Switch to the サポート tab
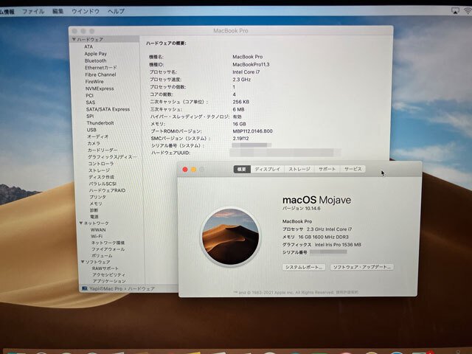 click(327, 169)
